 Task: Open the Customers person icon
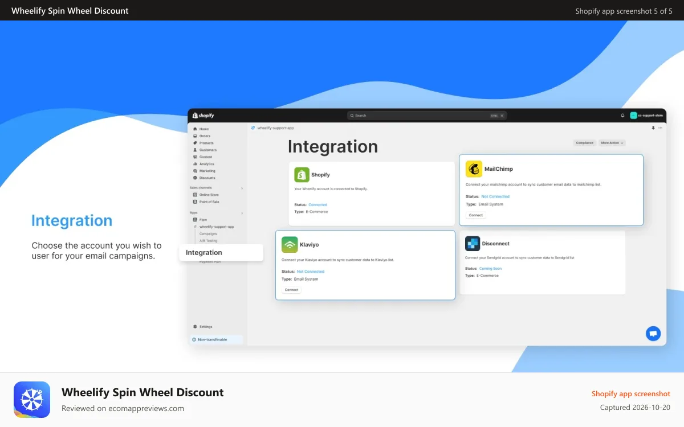195,150
